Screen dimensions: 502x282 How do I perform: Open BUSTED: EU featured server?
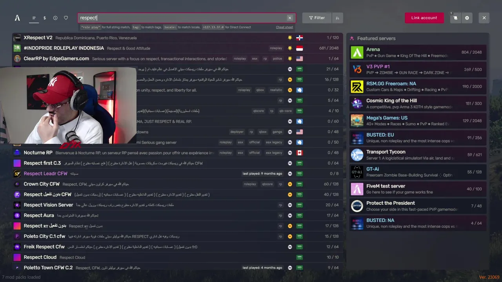pos(418,137)
